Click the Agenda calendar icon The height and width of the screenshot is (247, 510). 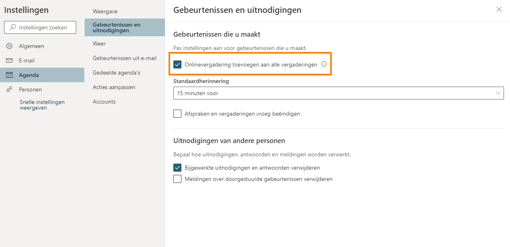(x=9, y=75)
